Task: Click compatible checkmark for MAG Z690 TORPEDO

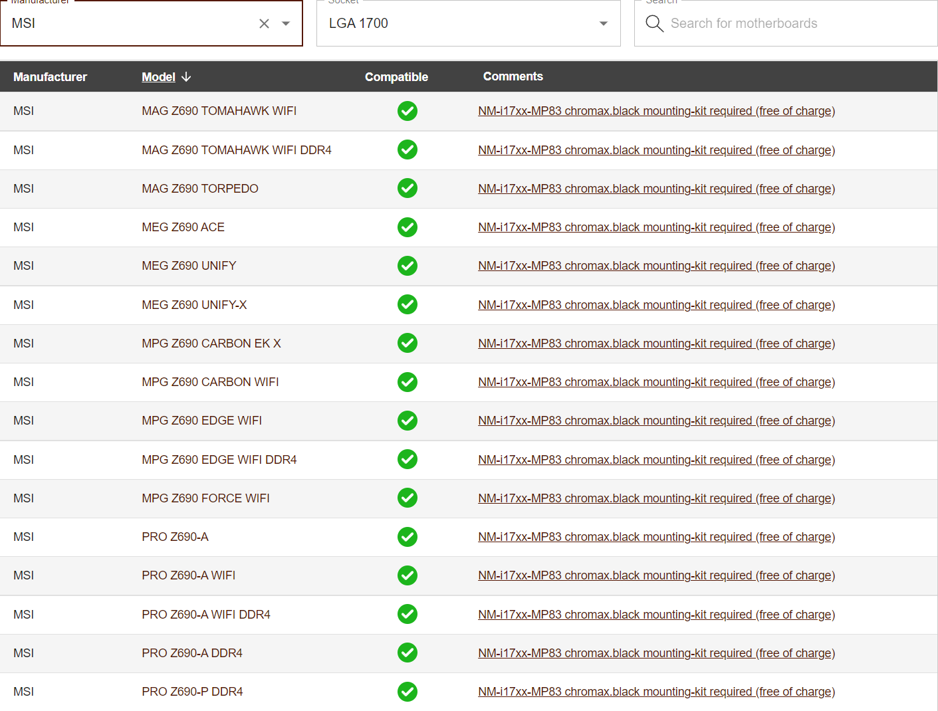Action: click(408, 188)
